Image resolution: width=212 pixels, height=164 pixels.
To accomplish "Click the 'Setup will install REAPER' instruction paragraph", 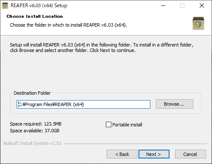I will [102, 48].
